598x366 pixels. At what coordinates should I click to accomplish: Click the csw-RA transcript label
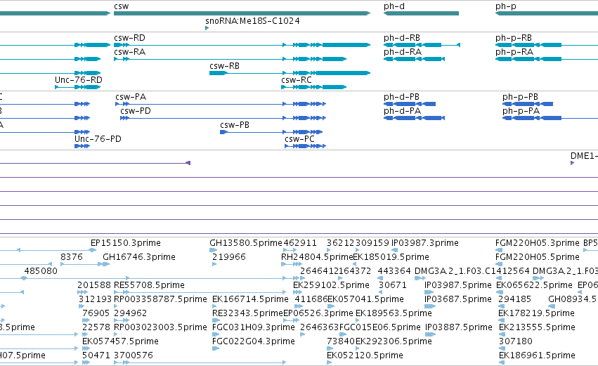130,52
